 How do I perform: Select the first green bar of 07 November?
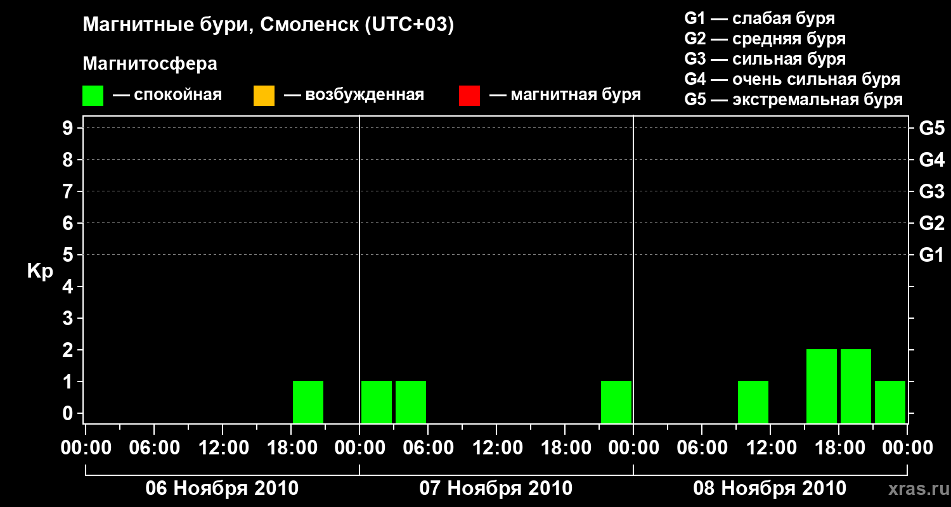[x=377, y=402]
